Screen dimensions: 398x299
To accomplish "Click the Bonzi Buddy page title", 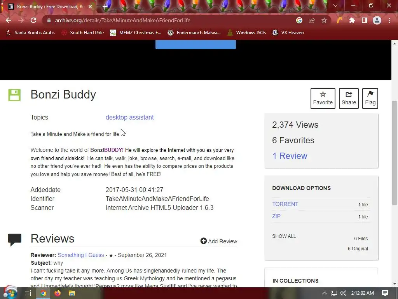I will tap(63, 94).
